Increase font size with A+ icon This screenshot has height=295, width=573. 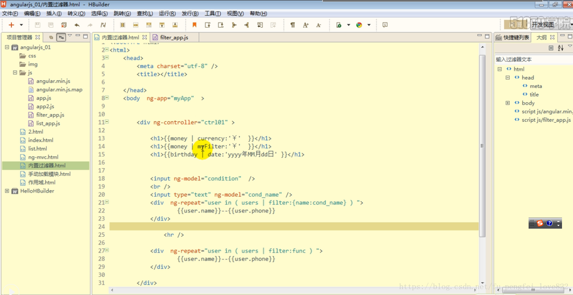click(x=306, y=25)
